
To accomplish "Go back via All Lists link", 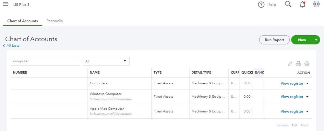I will click(x=13, y=46).
